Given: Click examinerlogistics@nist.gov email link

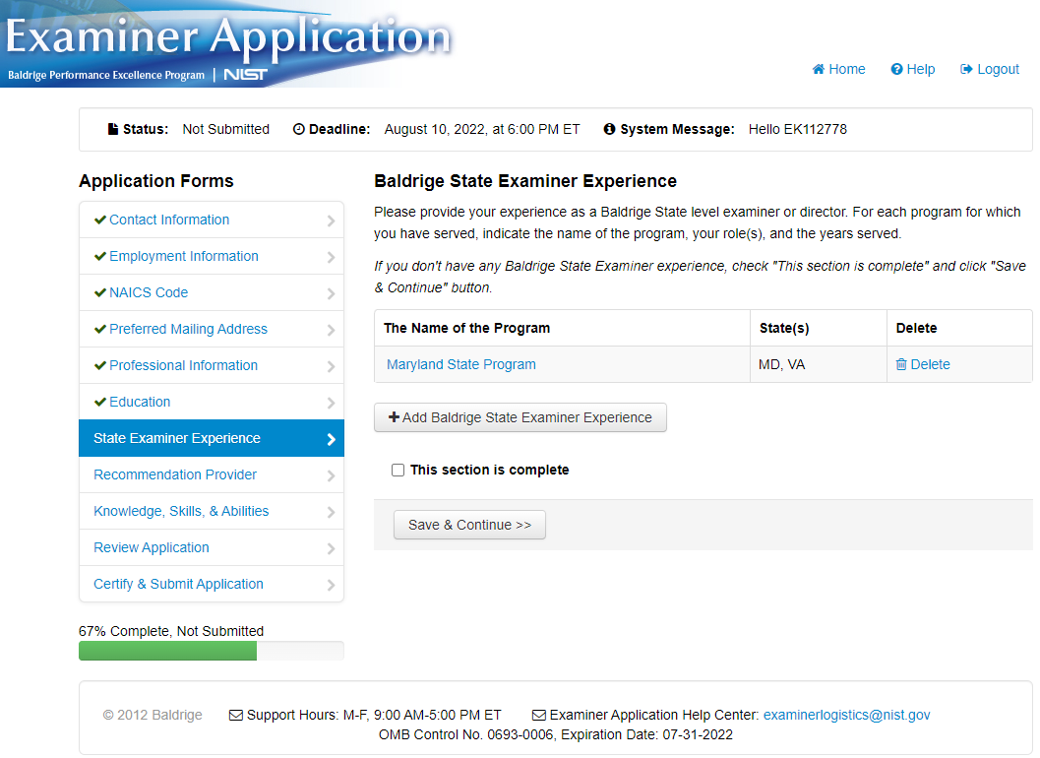Looking at the screenshot, I should [x=846, y=715].
